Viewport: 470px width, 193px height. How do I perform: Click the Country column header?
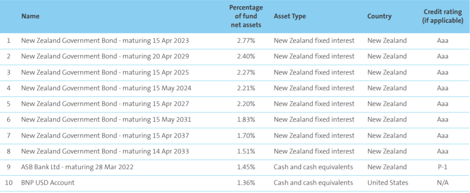379,16
